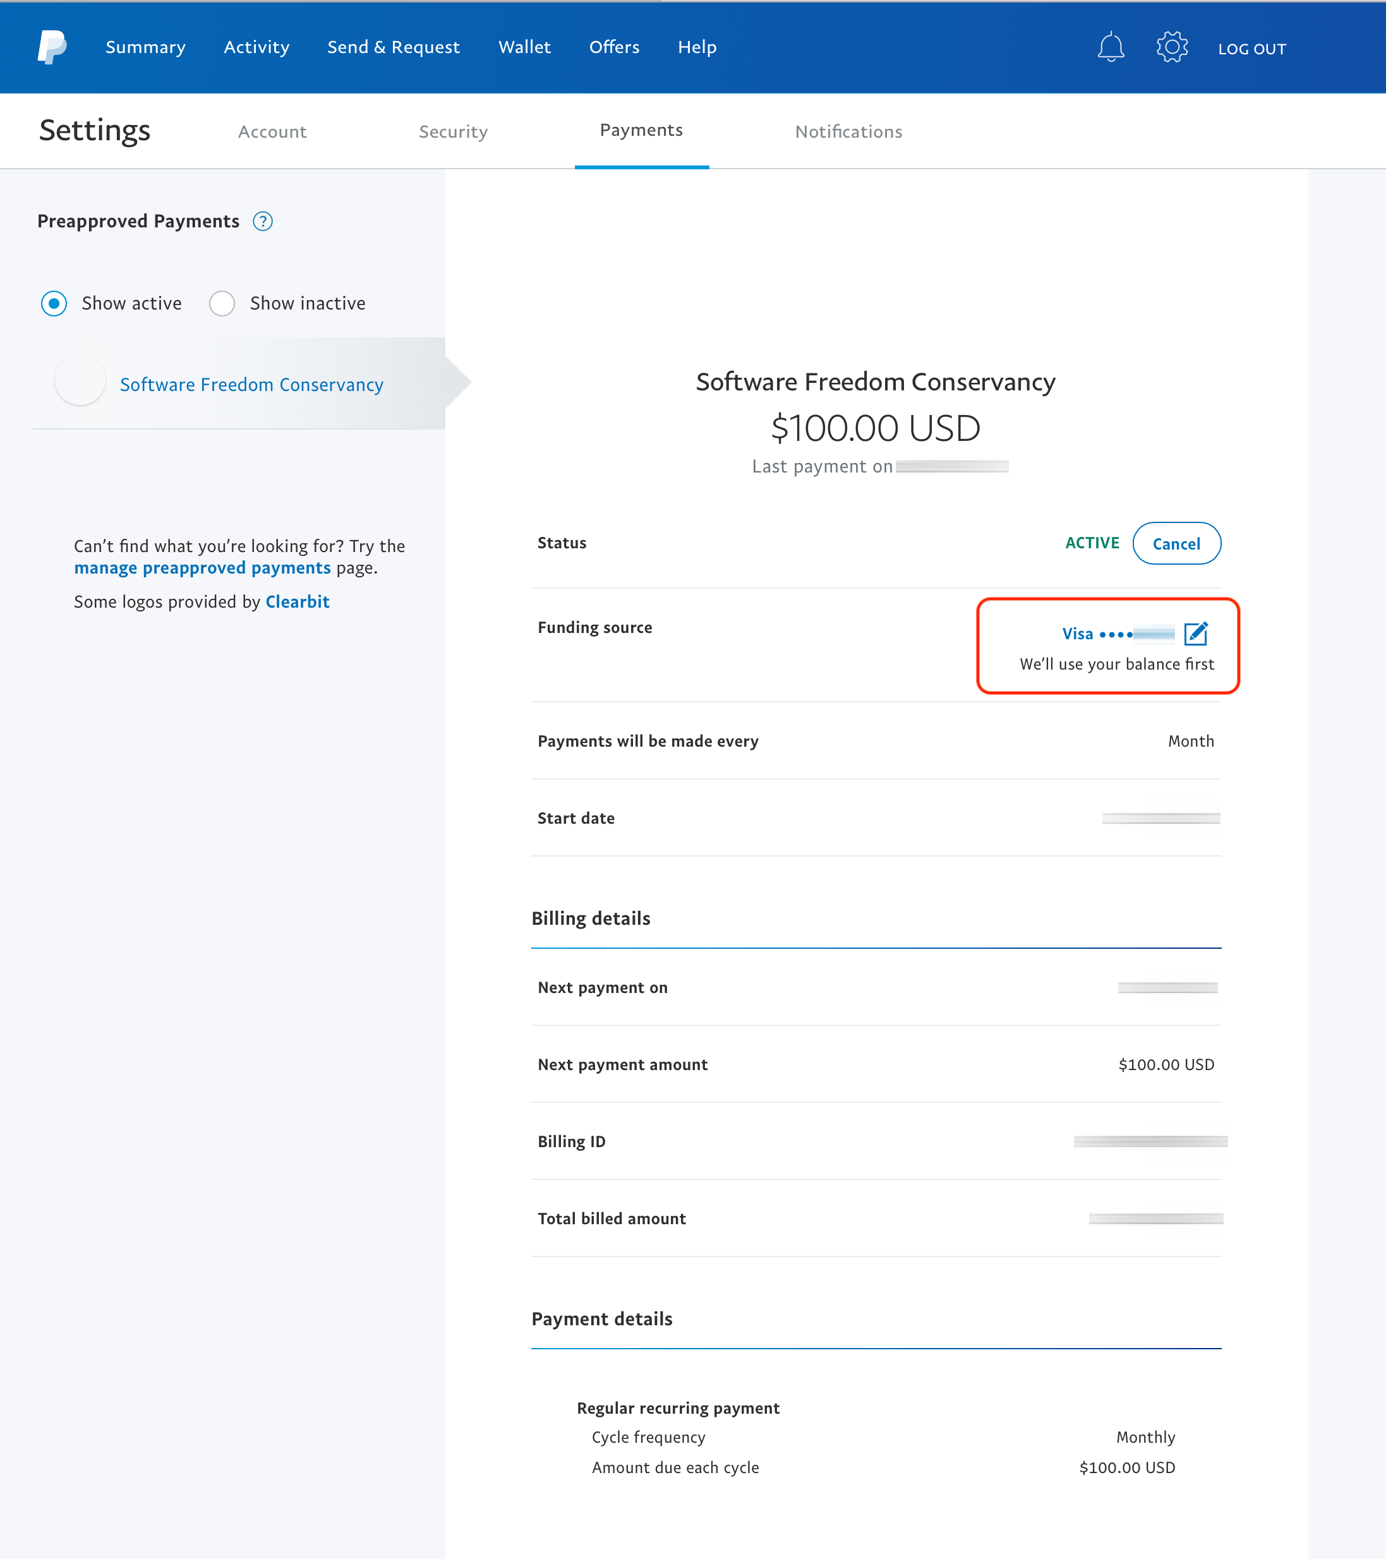Screen dimensions: 1386x1559
Task: Open the notifications bell icon
Action: [x=1111, y=47]
